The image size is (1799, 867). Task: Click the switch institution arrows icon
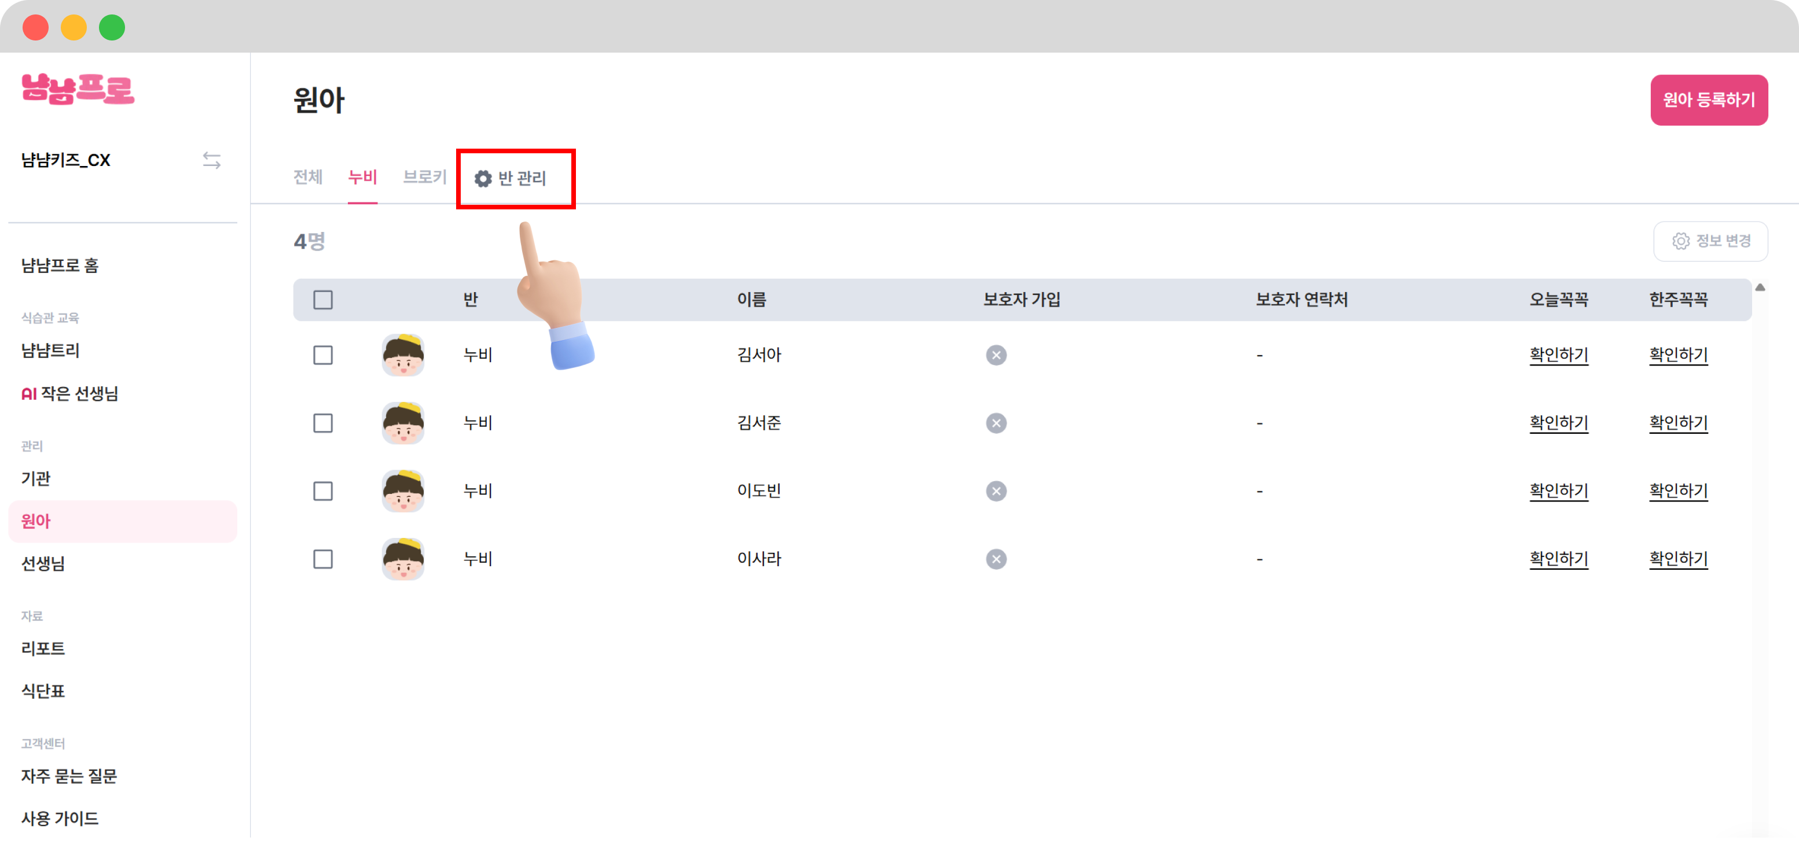click(x=212, y=161)
